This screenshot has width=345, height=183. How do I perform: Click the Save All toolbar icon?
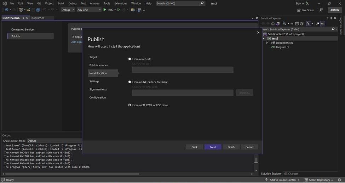click(38, 10)
